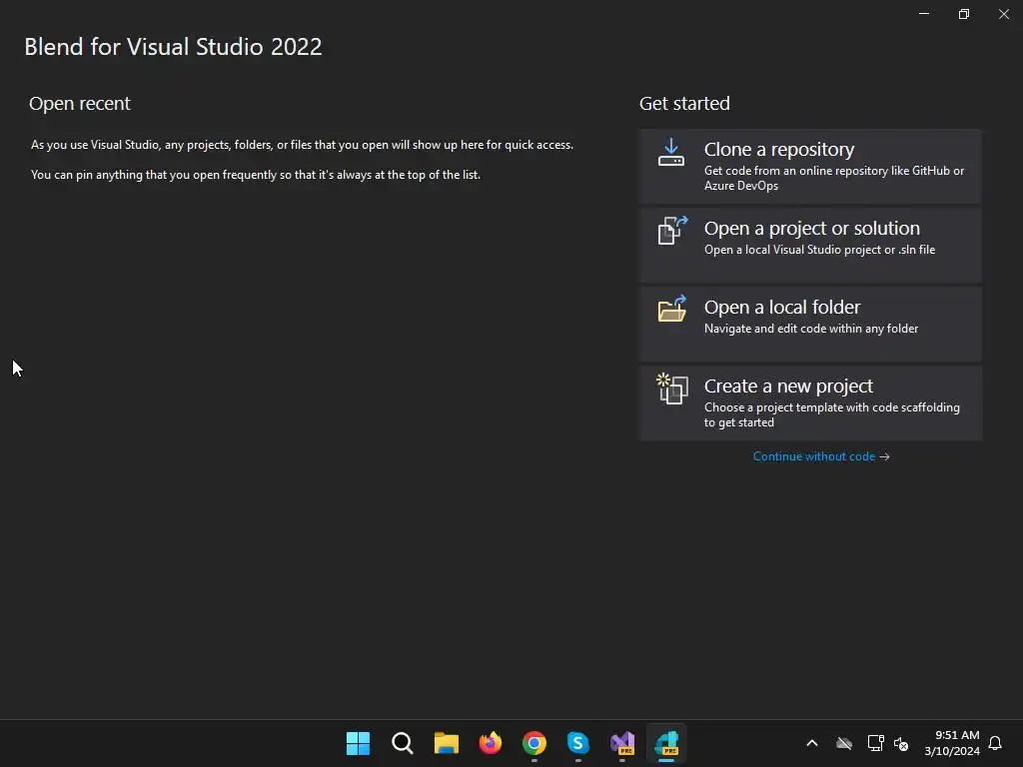Viewport: 1023px width, 767px height.
Task: Restore down the Blend window
Action: [964, 14]
